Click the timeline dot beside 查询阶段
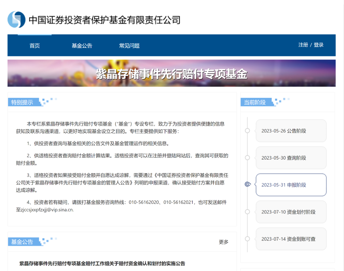The image size is (344, 271). (247, 158)
